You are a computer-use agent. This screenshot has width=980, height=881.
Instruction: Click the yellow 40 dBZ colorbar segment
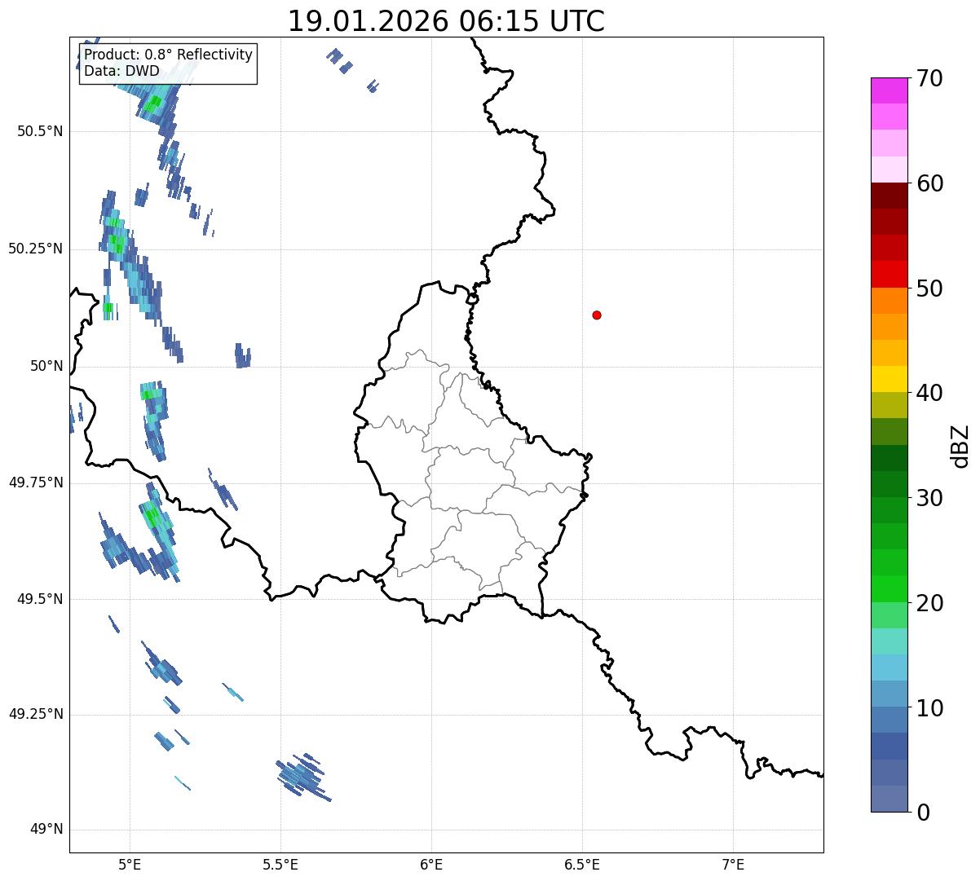click(889, 379)
